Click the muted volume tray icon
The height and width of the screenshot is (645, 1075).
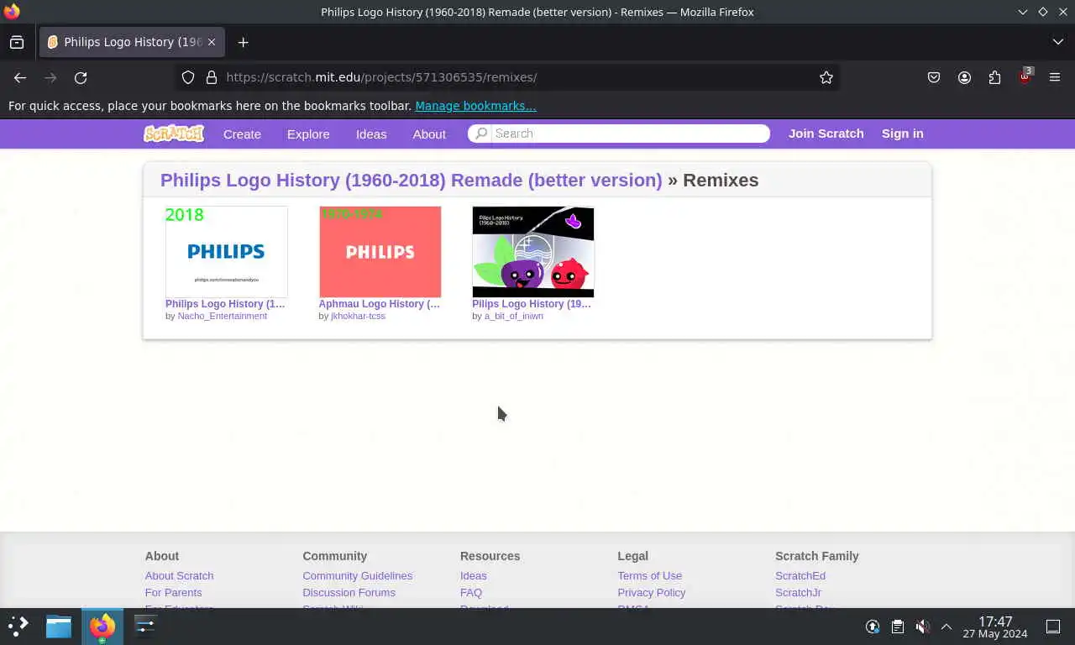(x=922, y=627)
